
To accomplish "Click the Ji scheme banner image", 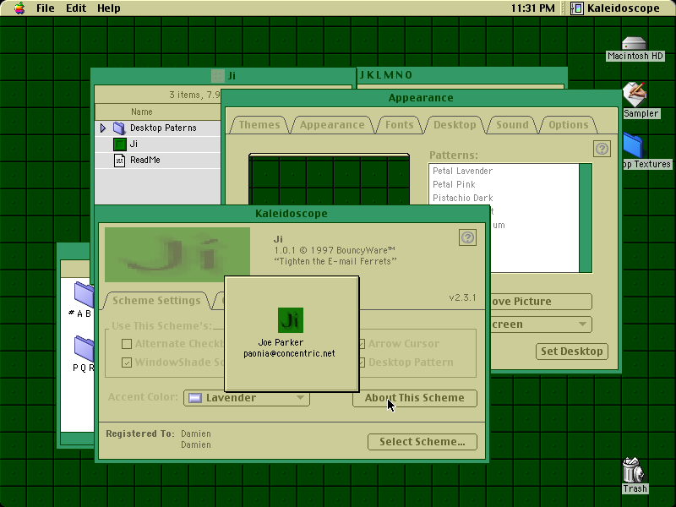I will click(x=177, y=255).
